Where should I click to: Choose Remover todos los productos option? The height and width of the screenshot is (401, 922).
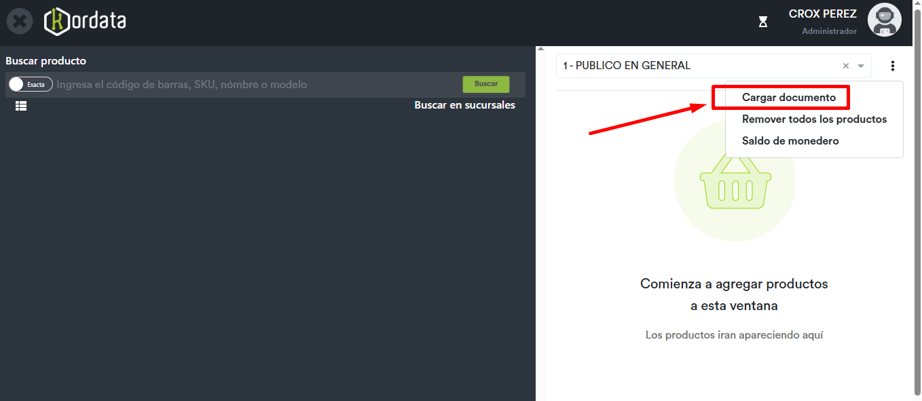pos(814,119)
